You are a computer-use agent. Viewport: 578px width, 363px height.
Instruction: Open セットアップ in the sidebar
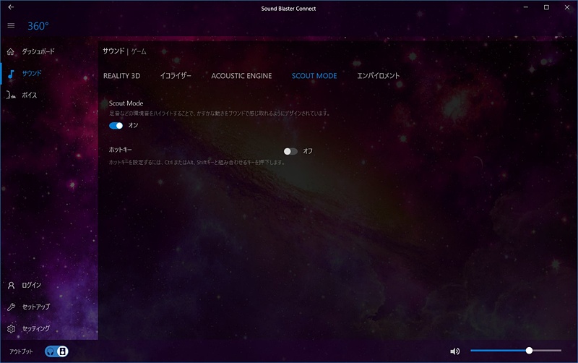point(35,307)
